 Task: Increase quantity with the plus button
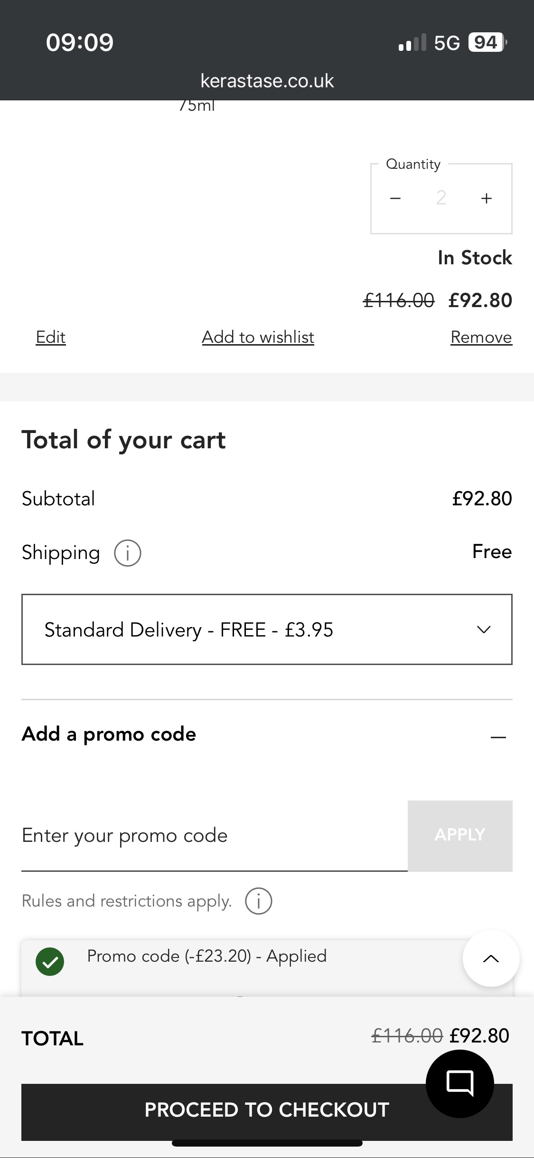[x=486, y=198]
